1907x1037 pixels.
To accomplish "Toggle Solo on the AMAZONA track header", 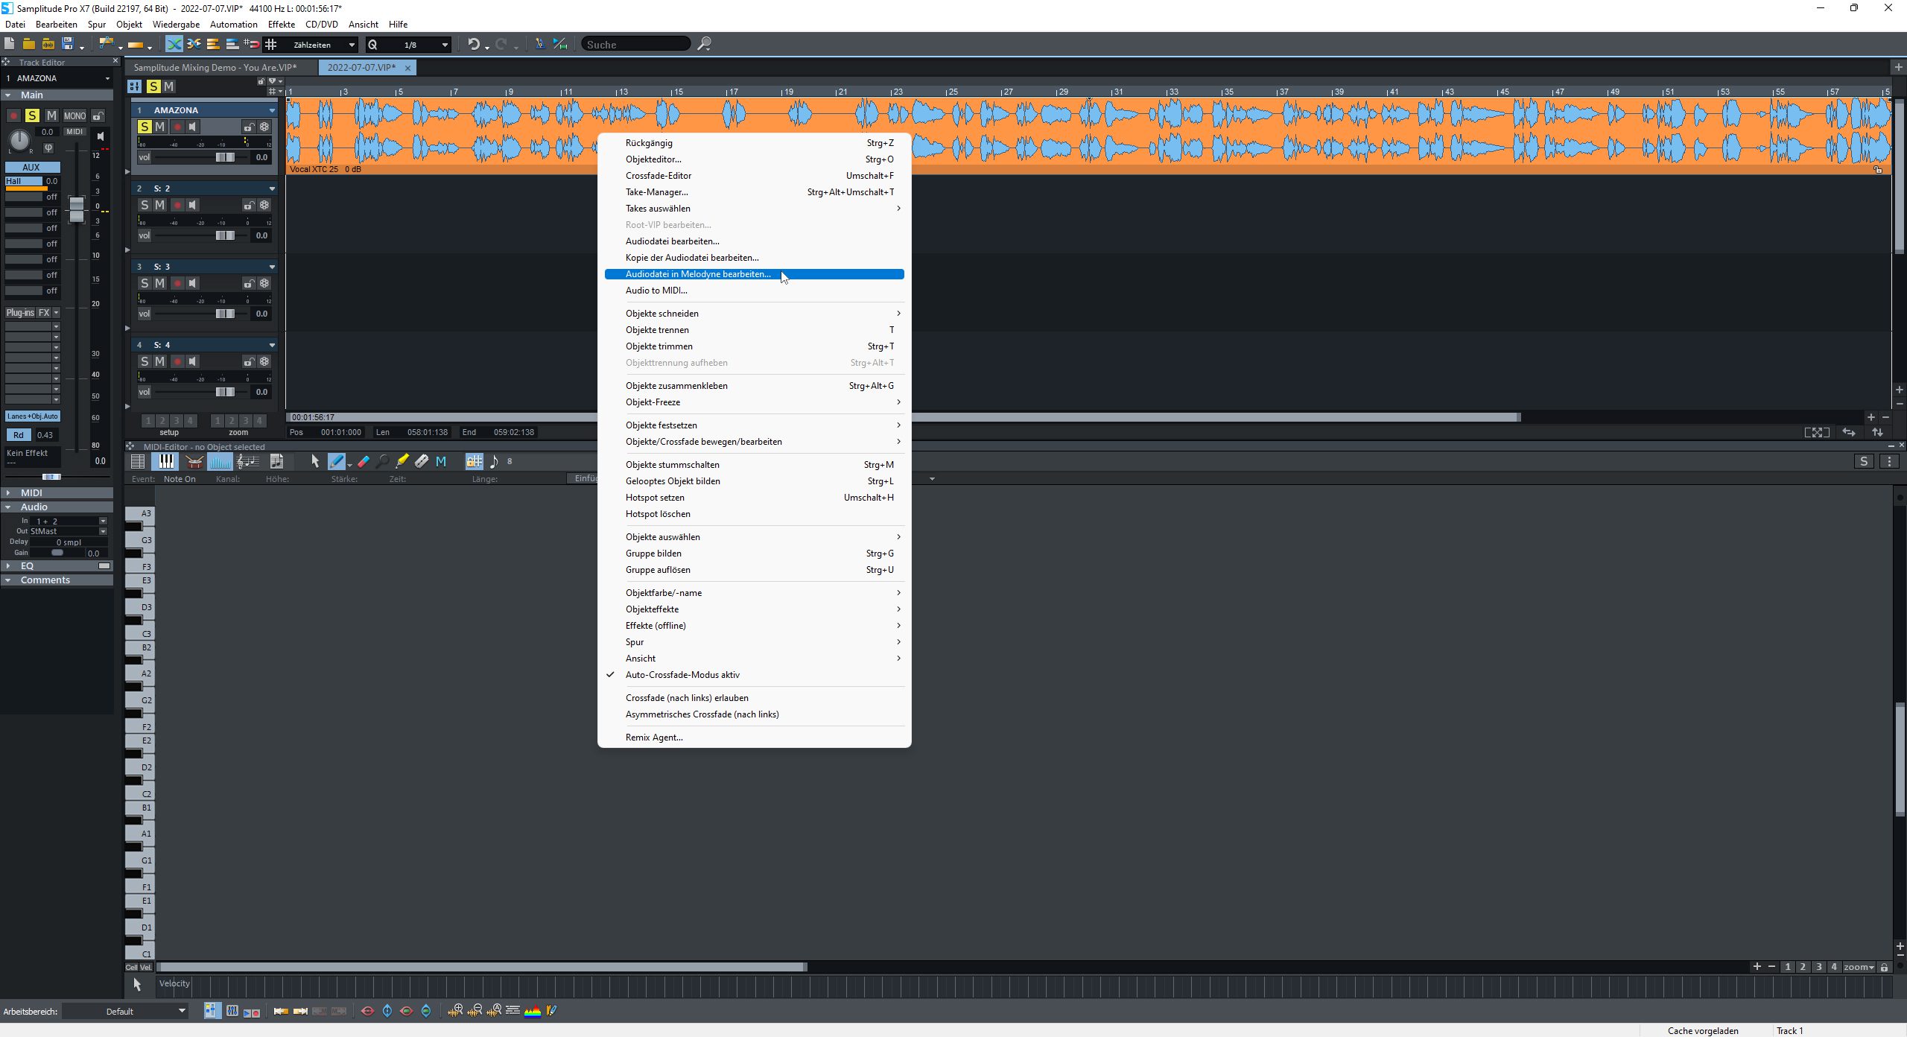I will tap(145, 127).
